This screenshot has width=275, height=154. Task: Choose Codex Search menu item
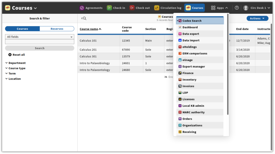(192, 21)
